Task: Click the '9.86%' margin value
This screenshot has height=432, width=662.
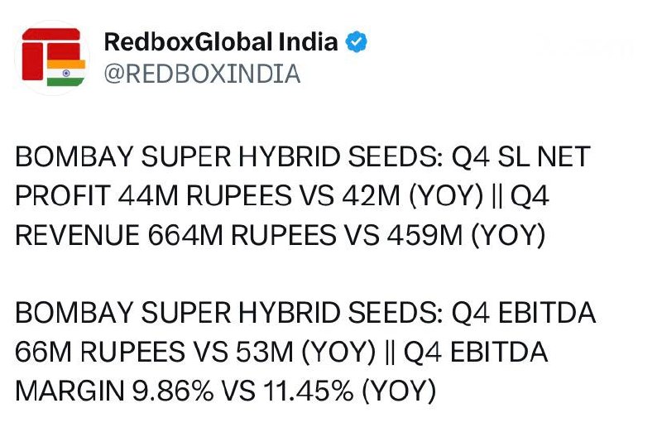Action: (x=173, y=391)
